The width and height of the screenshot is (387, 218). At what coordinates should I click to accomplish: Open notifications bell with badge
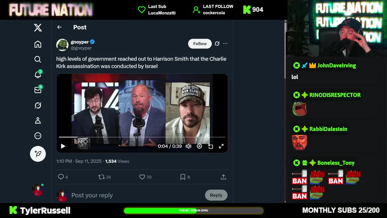(38, 74)
